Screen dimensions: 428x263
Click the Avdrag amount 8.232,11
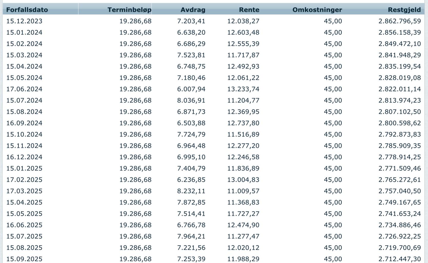point(191,191)
